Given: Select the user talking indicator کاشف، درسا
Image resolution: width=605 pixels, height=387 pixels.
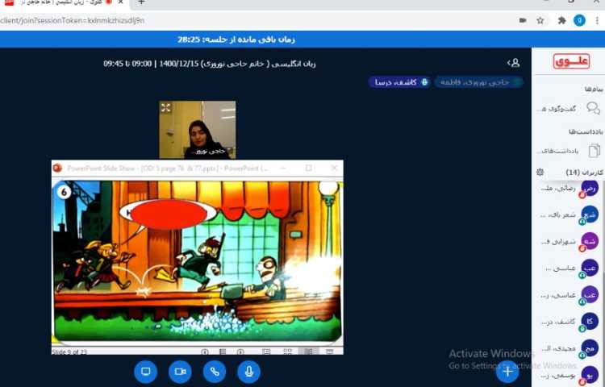Looking at the screenshot, I should coord(399,82).
